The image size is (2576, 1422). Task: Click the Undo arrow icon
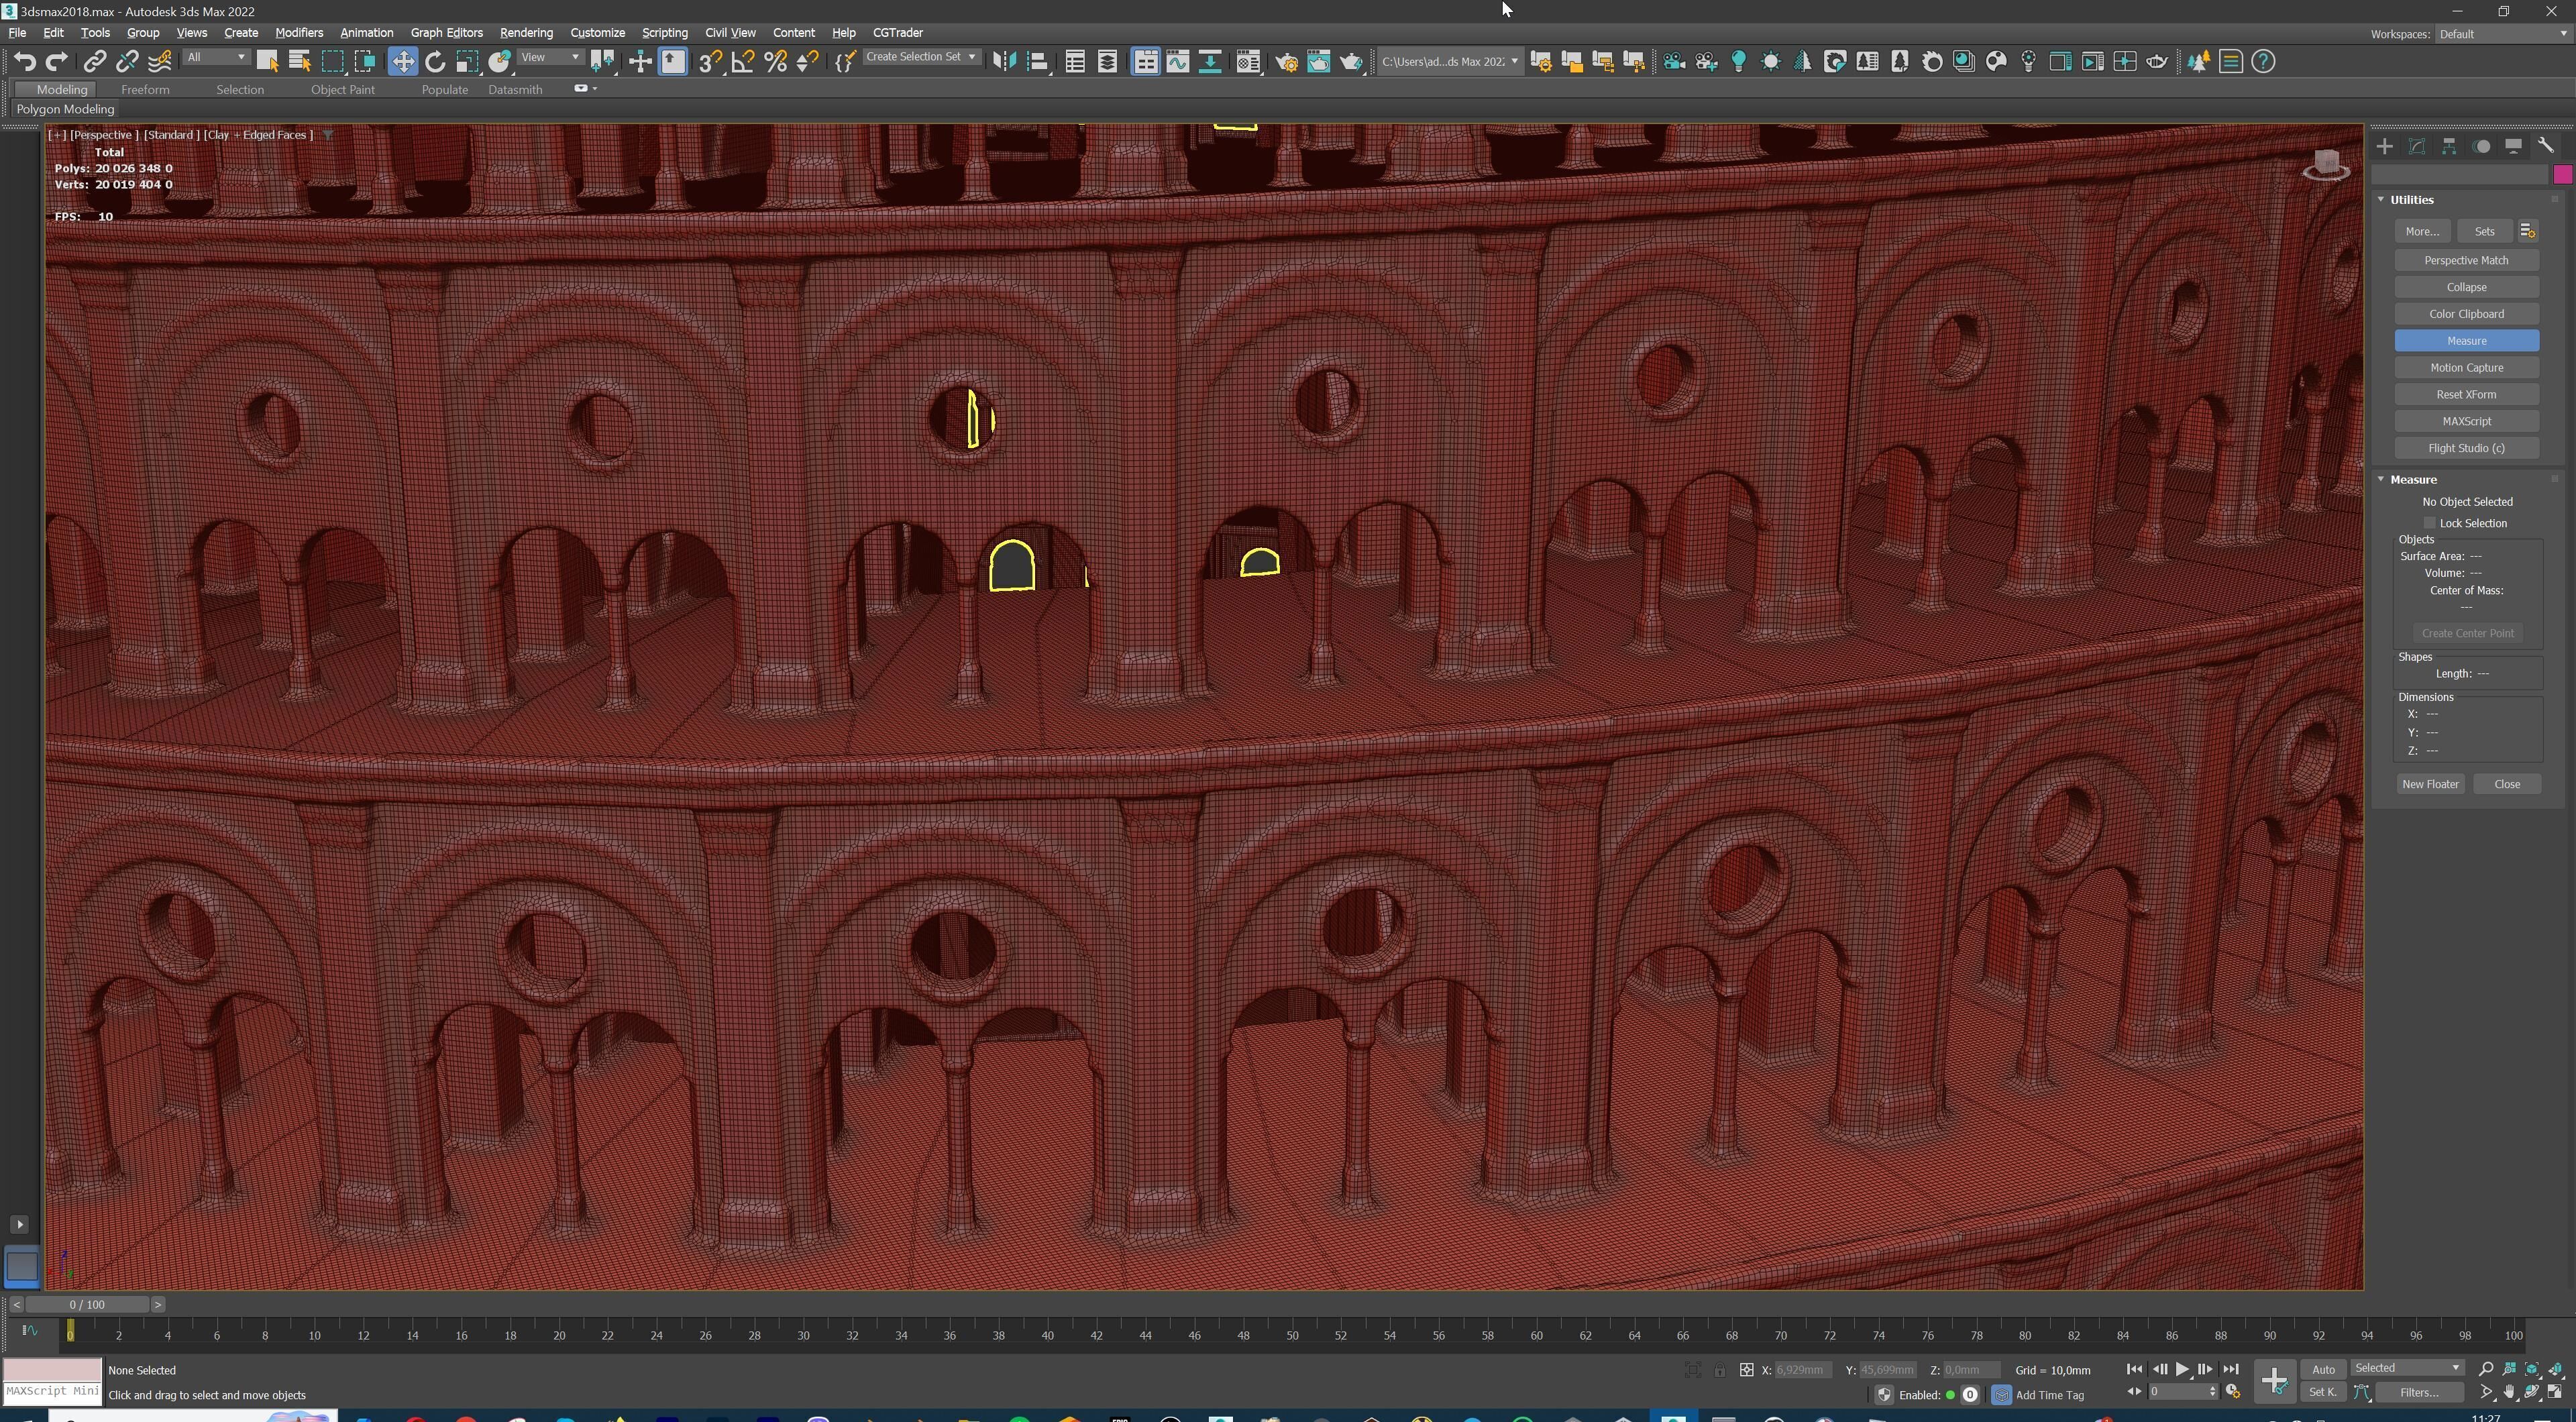pos(24,62)
